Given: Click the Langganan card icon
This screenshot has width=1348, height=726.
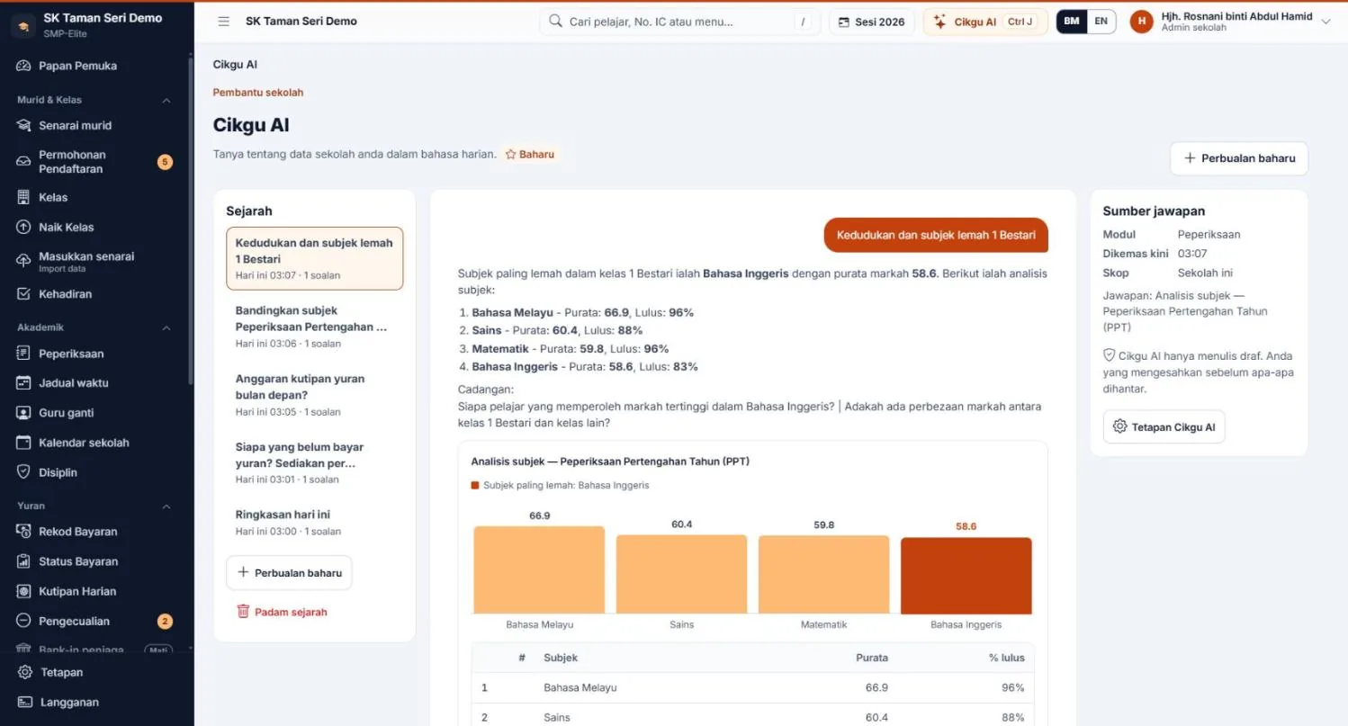Looking at the screenshot, I should coord(25,703).
